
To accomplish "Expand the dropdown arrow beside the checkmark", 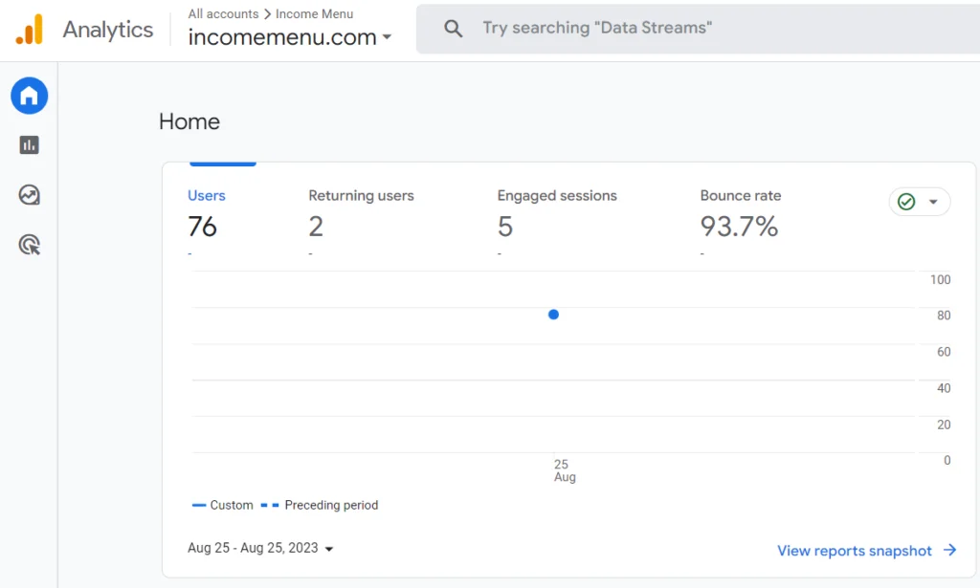I will coord(933,202).
